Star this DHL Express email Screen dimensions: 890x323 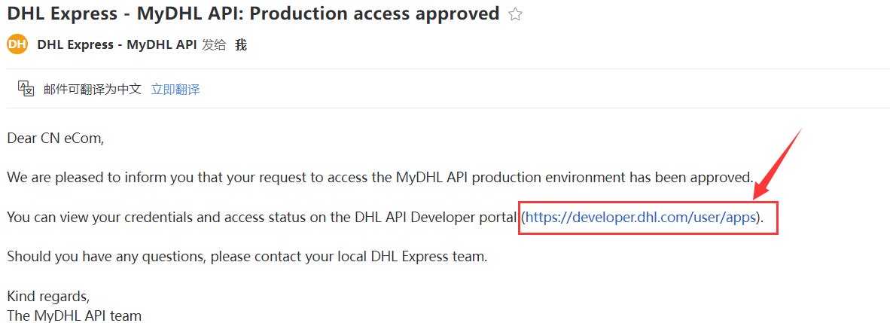(x=515, y=14)
